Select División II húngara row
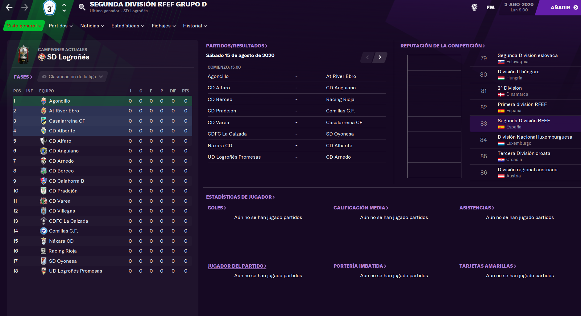Viewport: 581px width, 316px height. pos(525,75)
